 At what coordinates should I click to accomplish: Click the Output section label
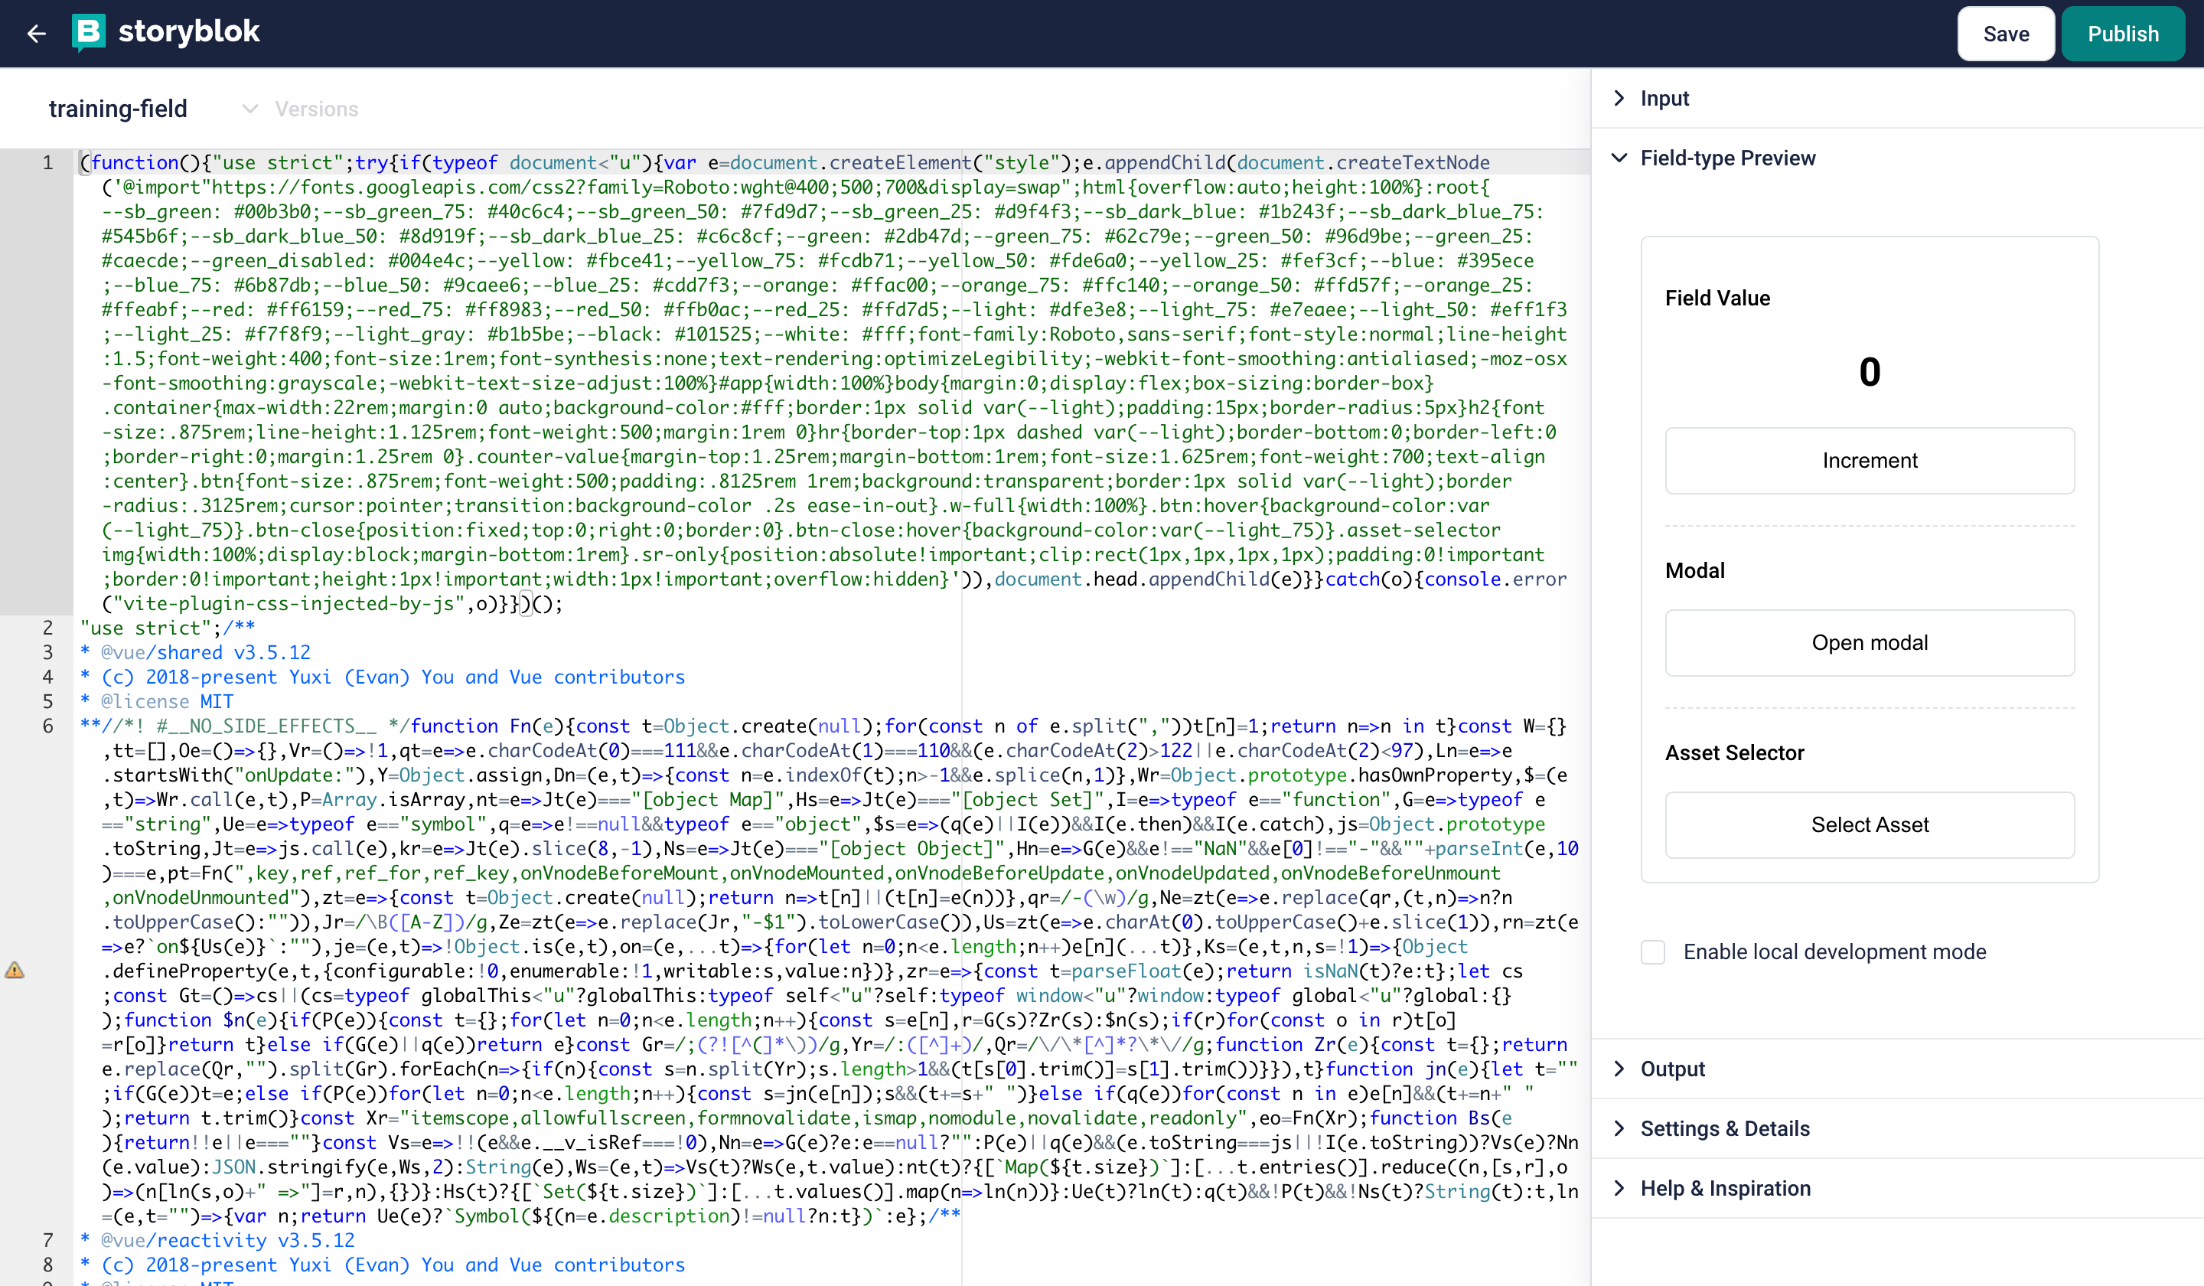coord(1672,1069)
